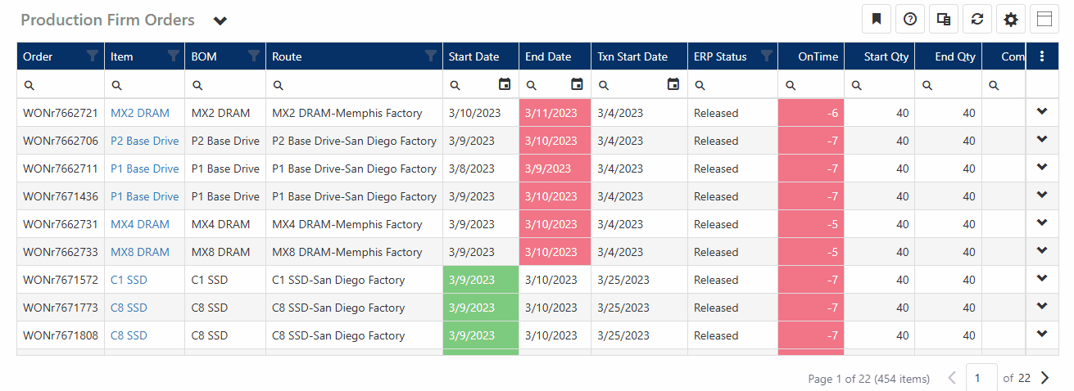The width and height of the screenshot is (1074, 391).
Task: Click the bookmark icon in the toolbar
Action: point(876,20)
